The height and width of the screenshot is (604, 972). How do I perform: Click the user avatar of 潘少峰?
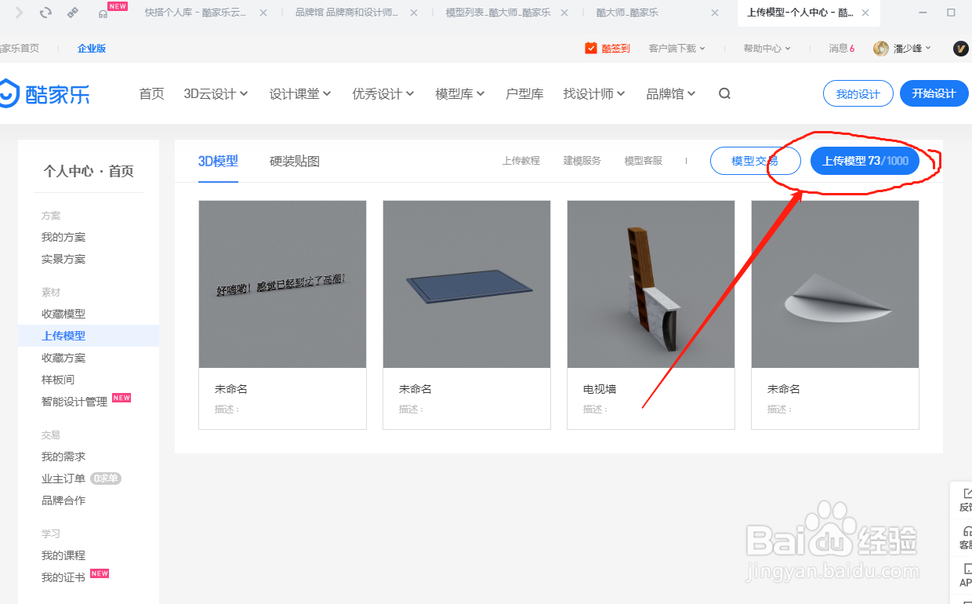[x=881, y=49]
